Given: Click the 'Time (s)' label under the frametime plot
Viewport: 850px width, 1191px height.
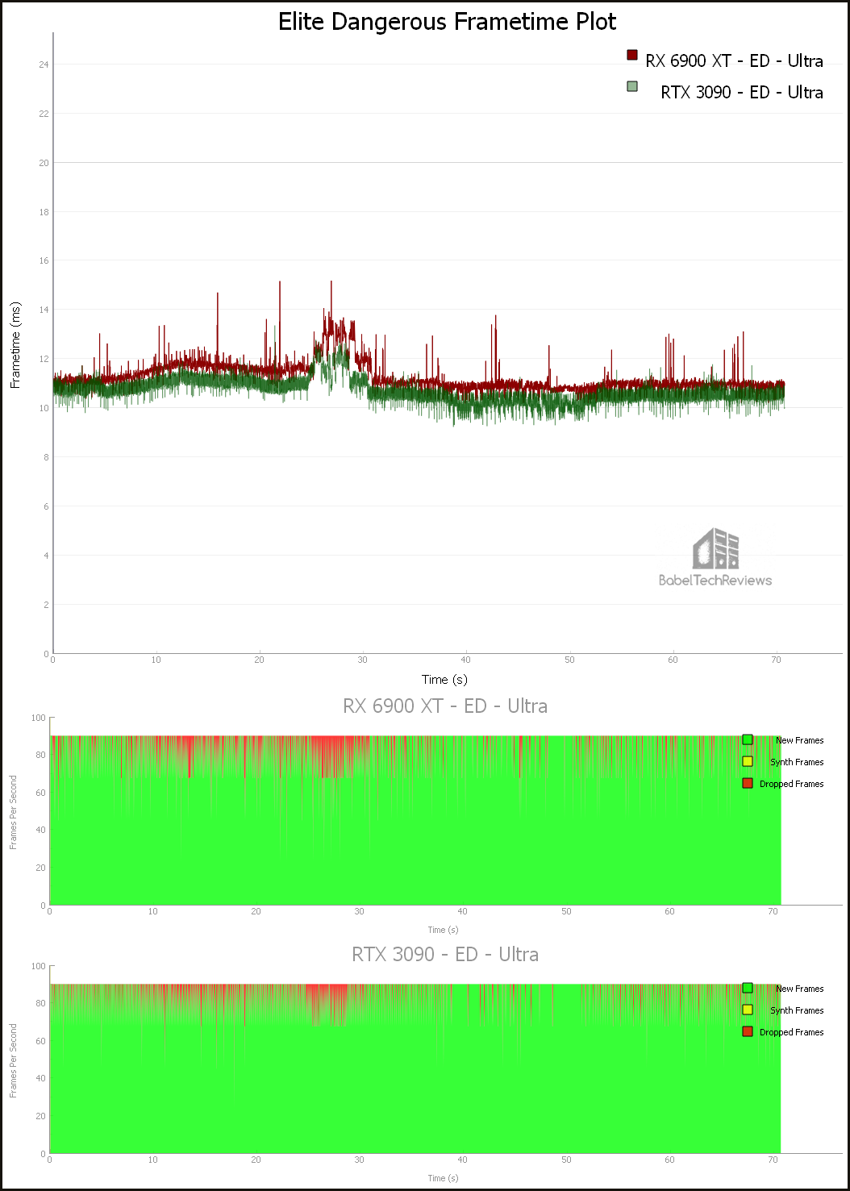Looking at the screenshot, I should pyautogui.click(x=445, y=680).
